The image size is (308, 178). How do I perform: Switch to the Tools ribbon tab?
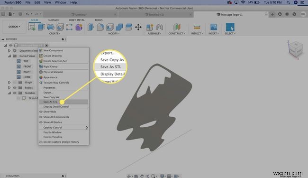(99, 20)
